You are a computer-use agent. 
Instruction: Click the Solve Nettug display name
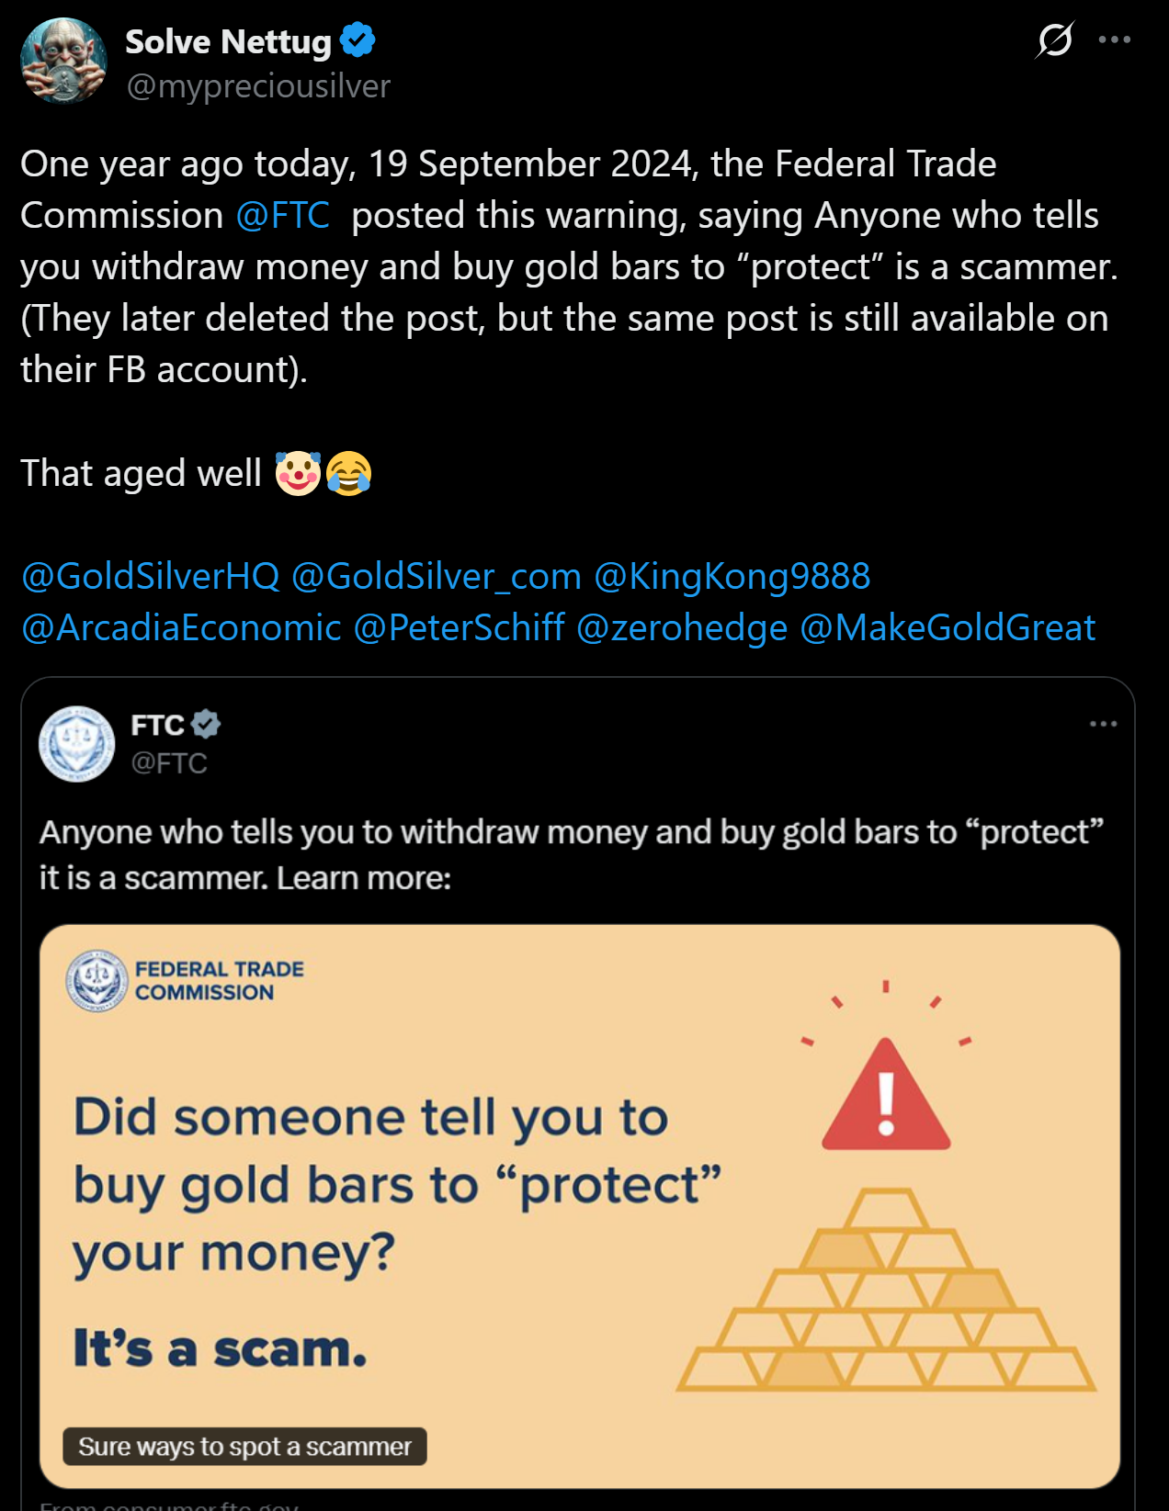[228, 41]
